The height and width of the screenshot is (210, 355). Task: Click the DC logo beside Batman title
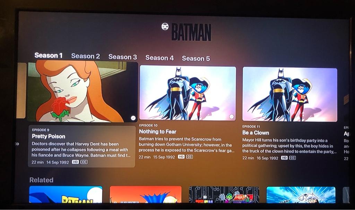pos(165,27)
